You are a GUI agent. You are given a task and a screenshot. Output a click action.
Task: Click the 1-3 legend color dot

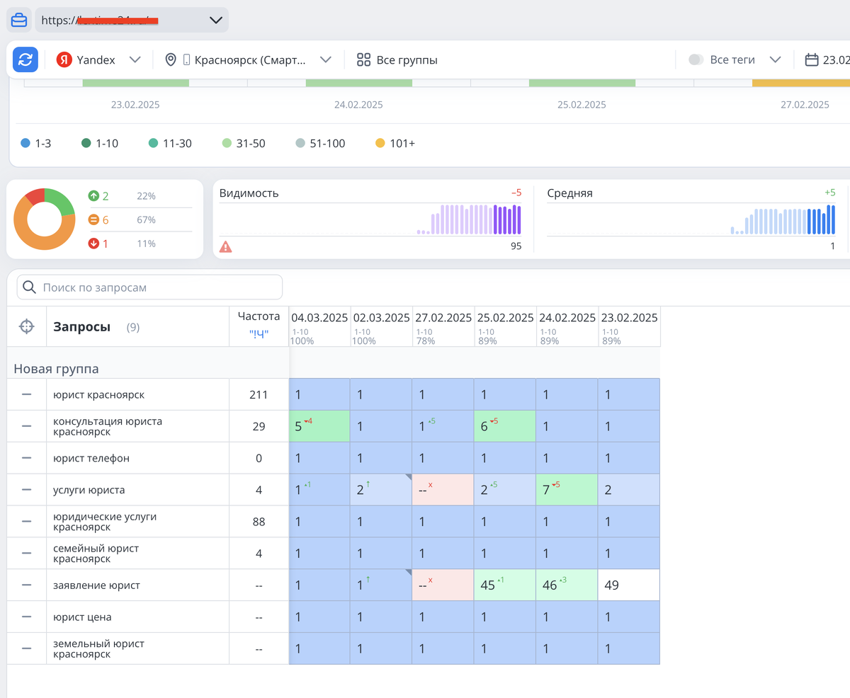pyautogui.click(x=25, y=143)
